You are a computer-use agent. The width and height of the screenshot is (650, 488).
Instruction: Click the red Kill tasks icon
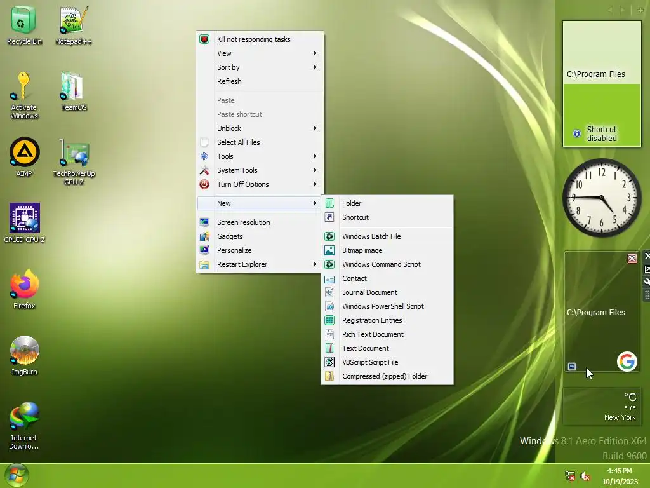(x=204, y=39)
